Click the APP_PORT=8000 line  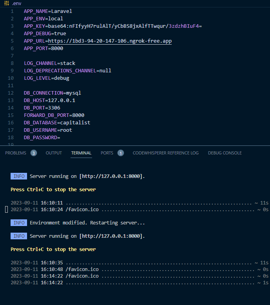(x=43, y=48)
